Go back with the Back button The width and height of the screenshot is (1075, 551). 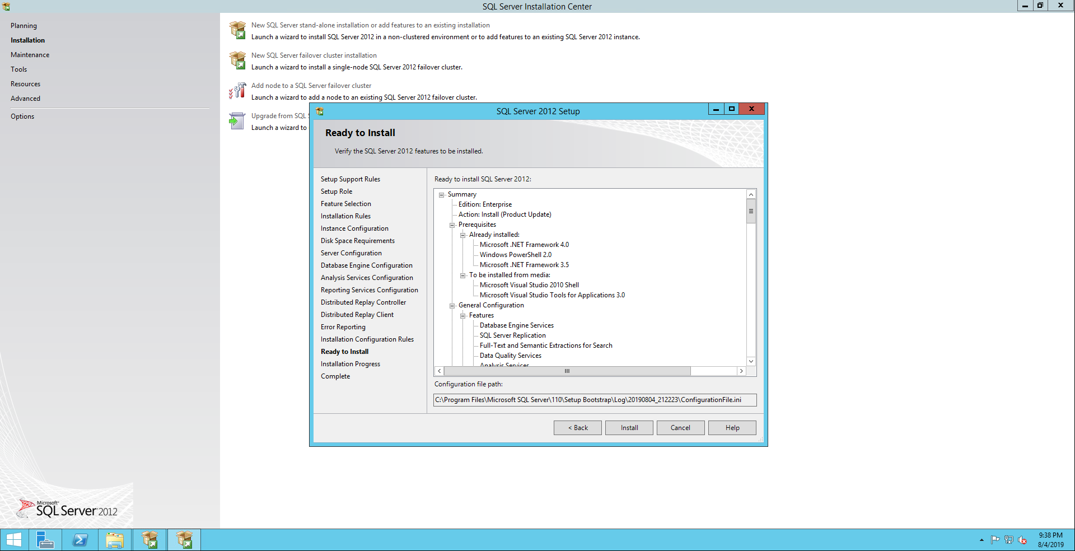(577, 428)
